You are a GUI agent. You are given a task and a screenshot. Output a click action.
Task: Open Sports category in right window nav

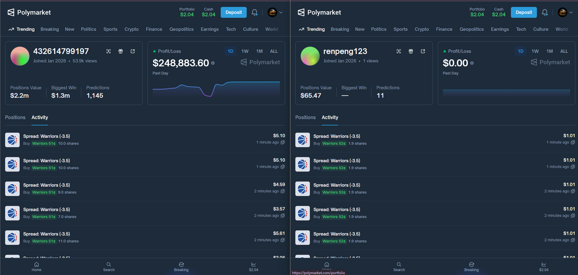401,29
